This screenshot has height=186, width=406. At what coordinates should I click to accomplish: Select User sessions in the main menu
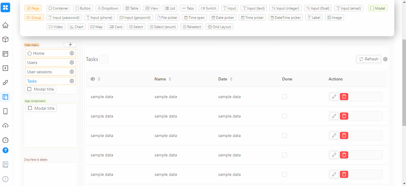point(39,72)
